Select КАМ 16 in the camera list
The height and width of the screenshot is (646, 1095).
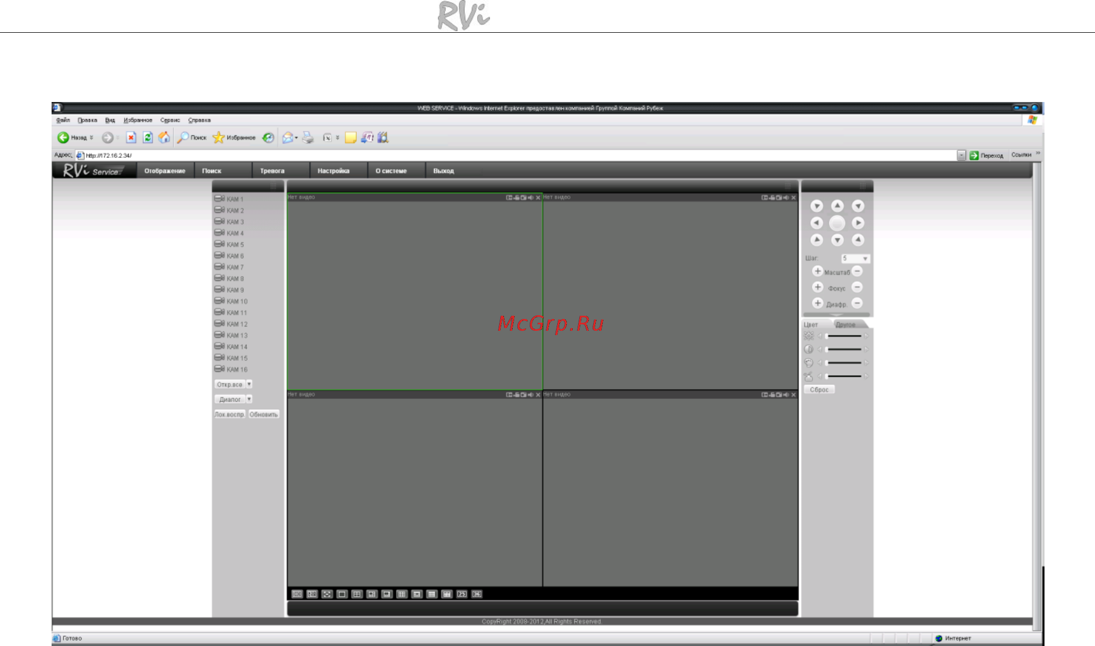pyautogui.click(x=231, y=369)
